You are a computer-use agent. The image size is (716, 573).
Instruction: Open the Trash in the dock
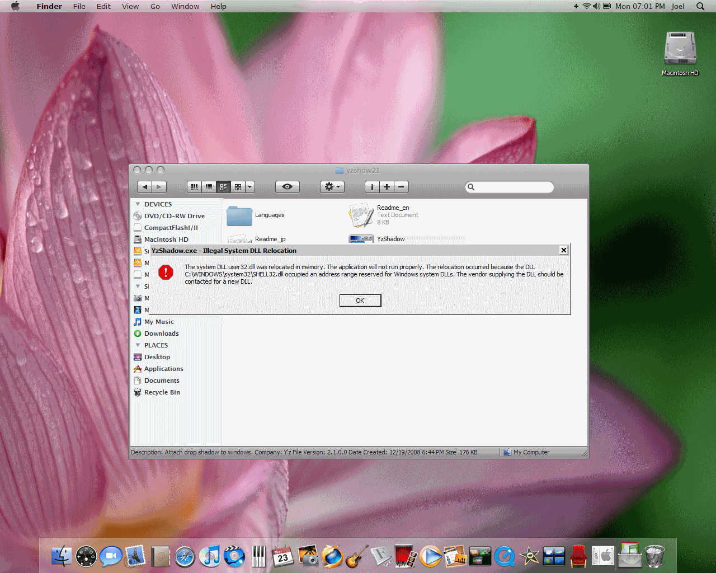tap(654, 556)
